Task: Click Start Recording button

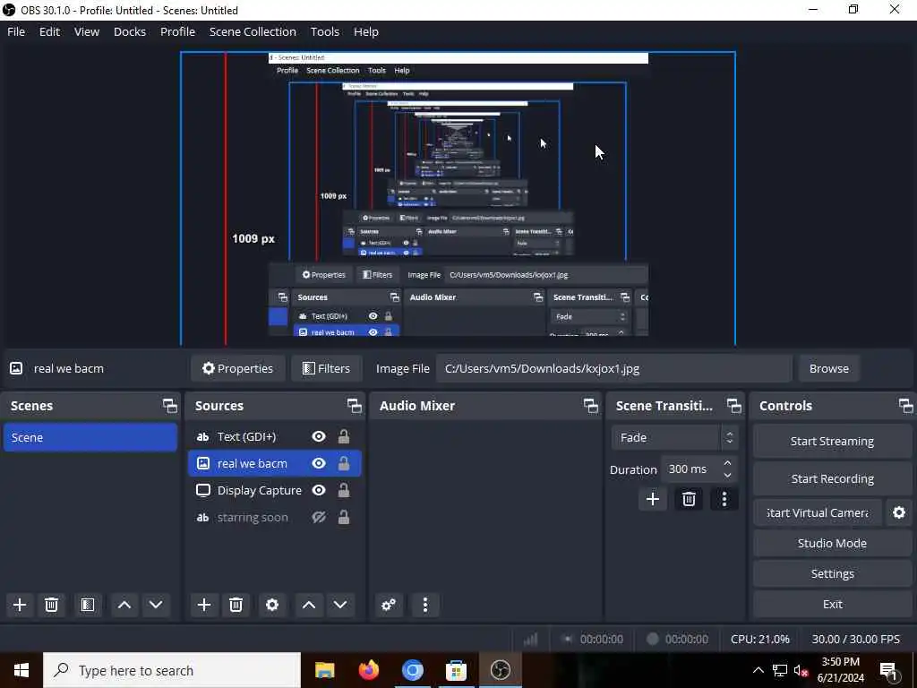Action: (x=832, y=478)
